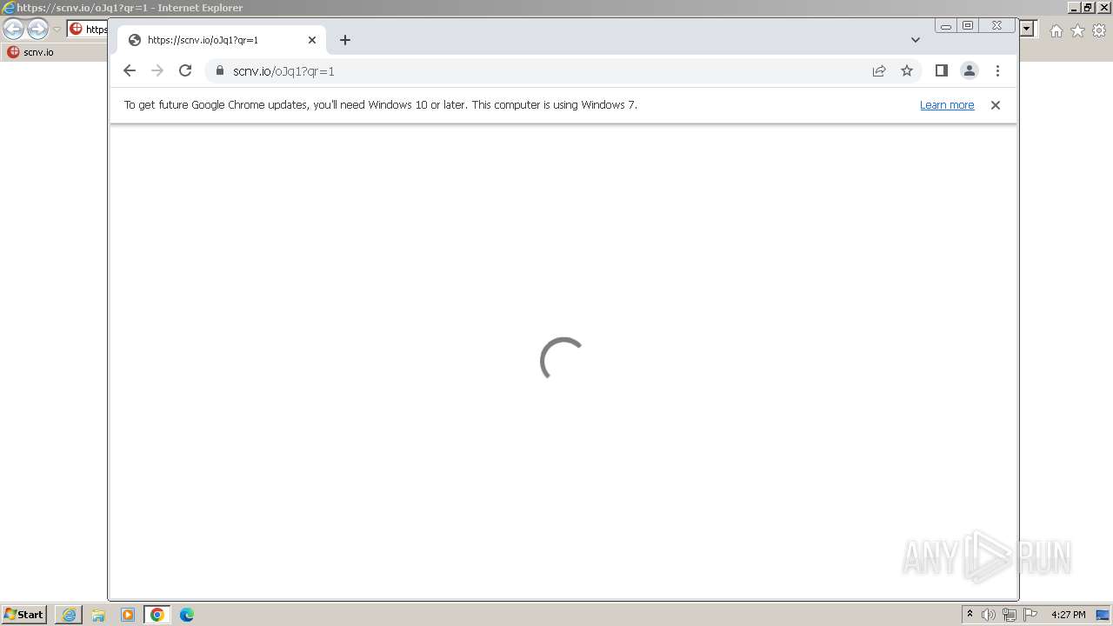Open Internet Explorer Tools gear

pyautogui.click(x=1099, y=30)
